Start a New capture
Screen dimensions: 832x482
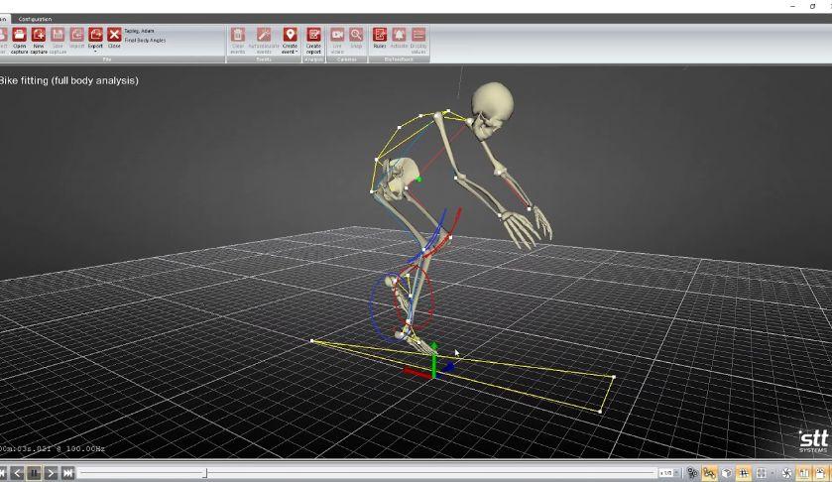[39, 41]
